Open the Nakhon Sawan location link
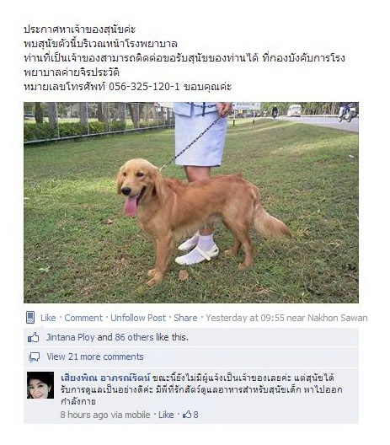 pyautogui.click(x=338, y=318)
